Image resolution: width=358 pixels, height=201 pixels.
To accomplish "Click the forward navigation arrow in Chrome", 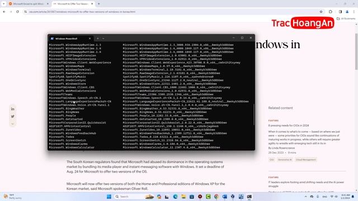I will [11, 12].
